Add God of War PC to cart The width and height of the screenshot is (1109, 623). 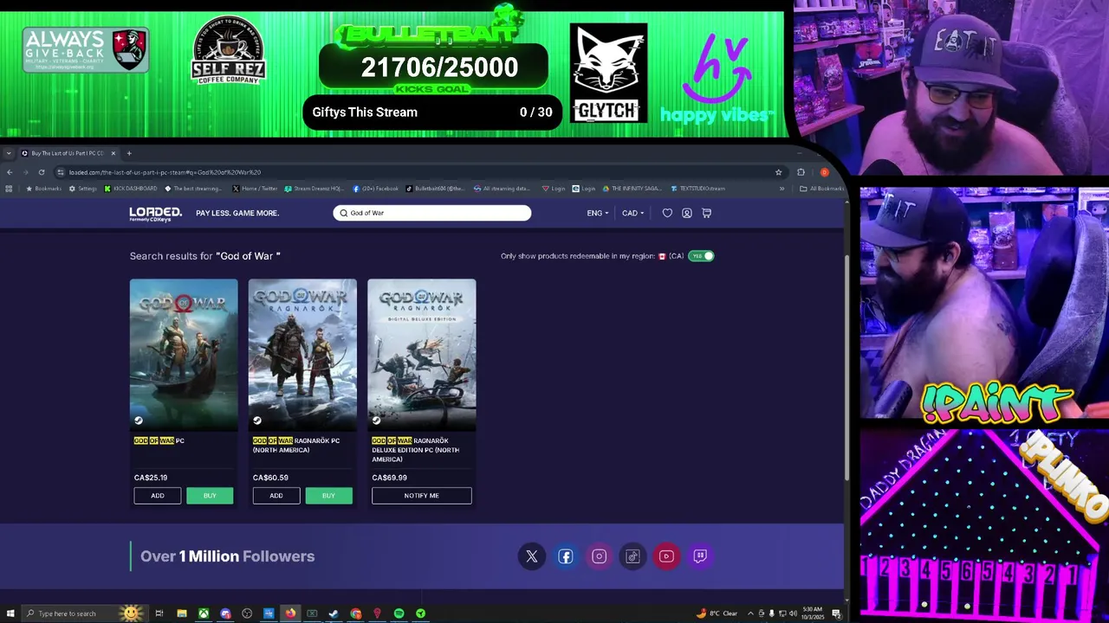tap(158, 496)
